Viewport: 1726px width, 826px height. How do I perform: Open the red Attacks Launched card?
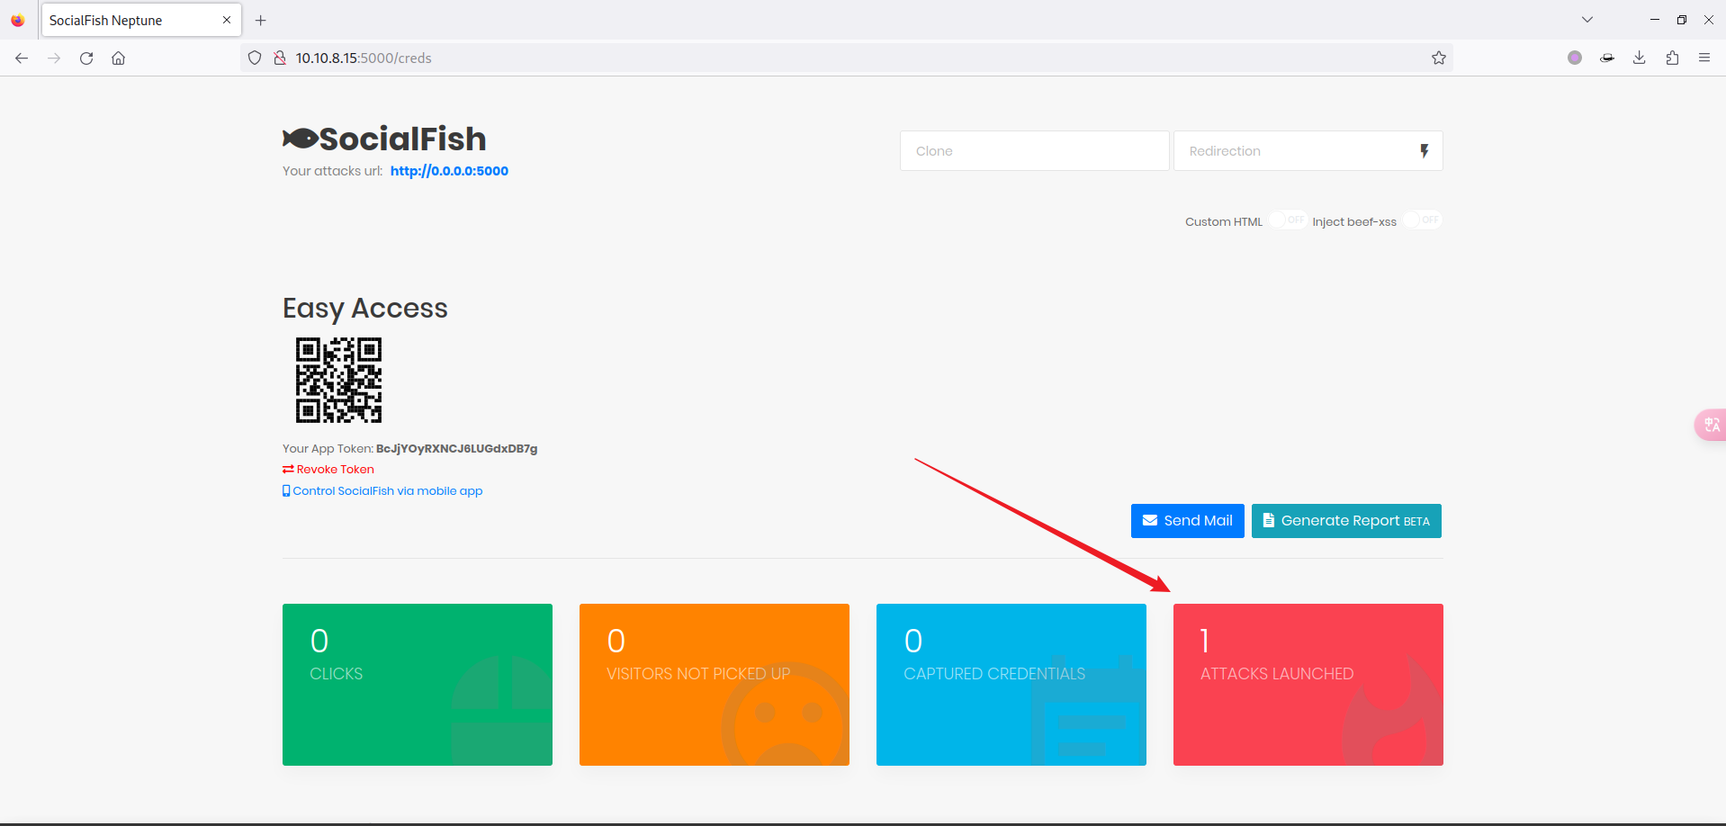point(1308,685)
